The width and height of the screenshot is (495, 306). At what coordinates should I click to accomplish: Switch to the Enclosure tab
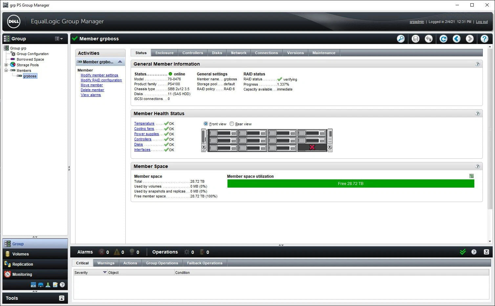pyautogui.click(x=164, y=53)
